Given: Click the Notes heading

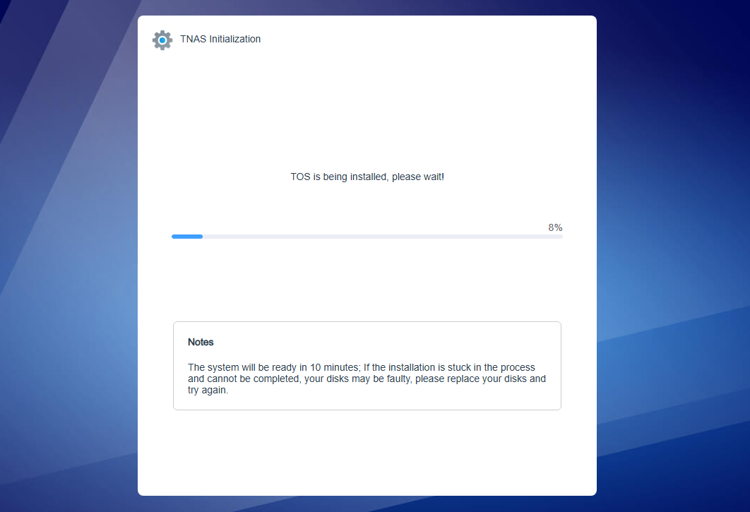Looking at the screenshot, I should pyautogui.click(x=201, y=342).
